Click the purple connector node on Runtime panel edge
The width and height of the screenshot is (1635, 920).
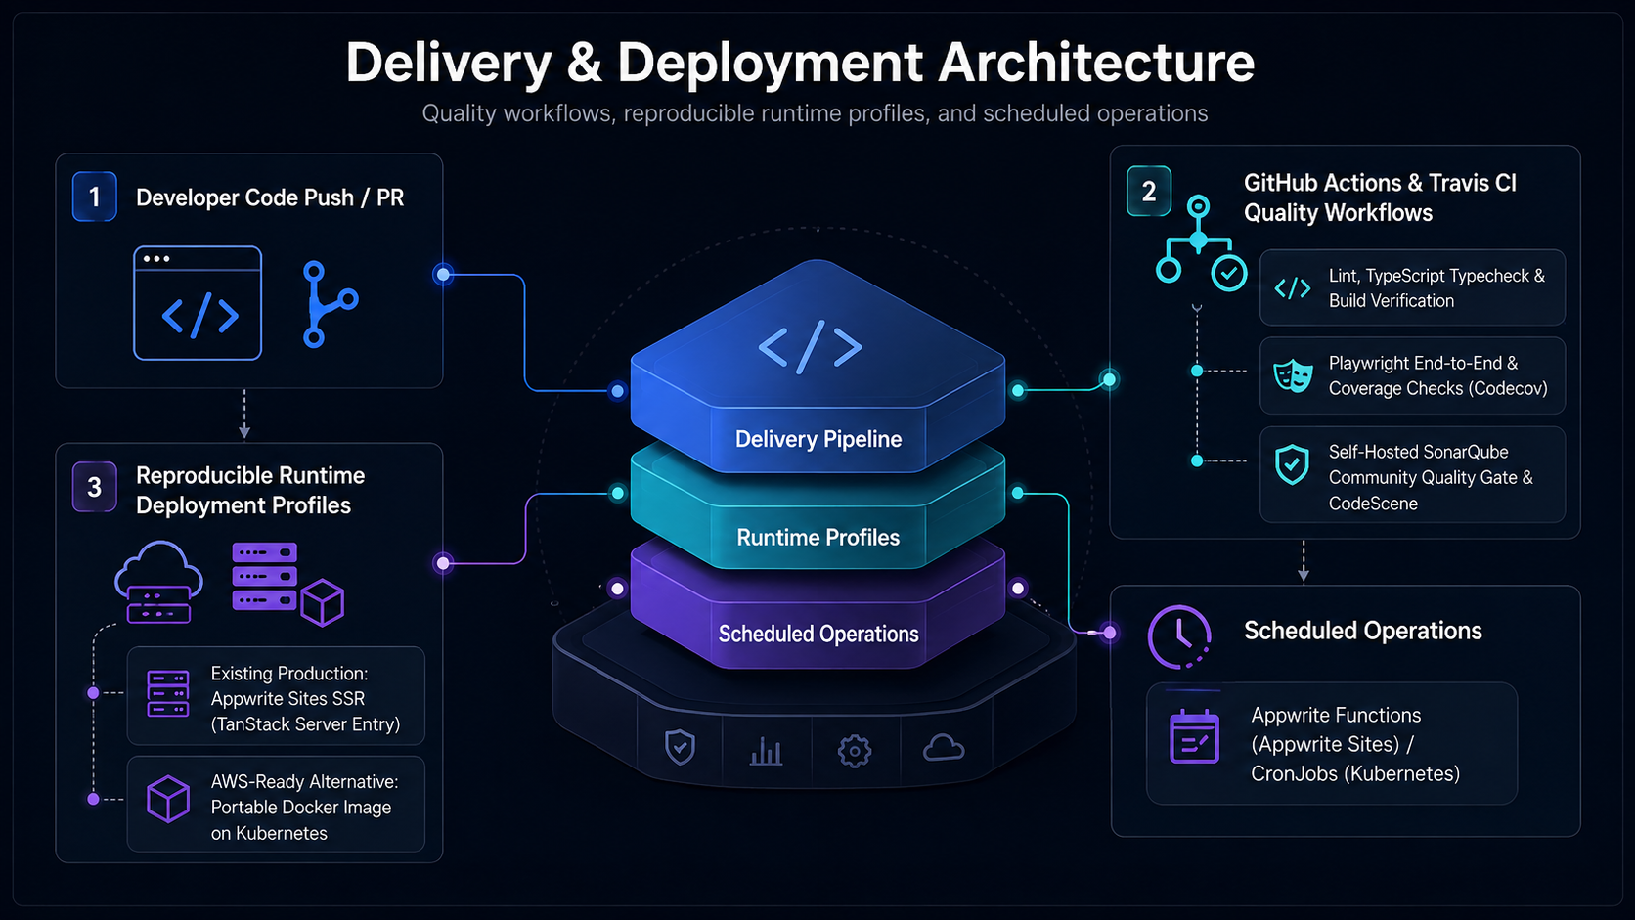pos(443,562)
